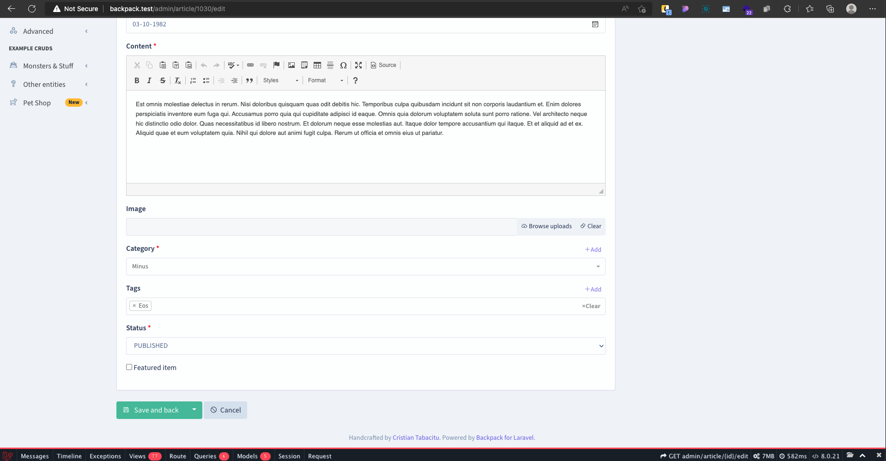Maximize the editor with the fullscreen icon
Image resolution: width=886 pixels, height=461 pixels.
[x=359, y=65]
